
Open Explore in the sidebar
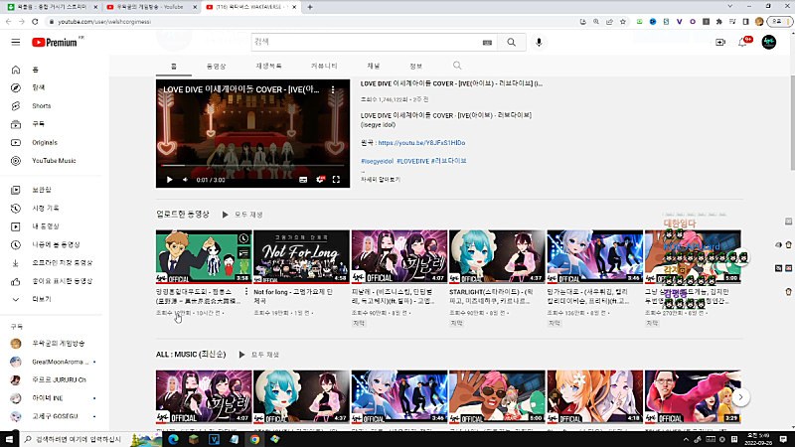click(51, 87)
